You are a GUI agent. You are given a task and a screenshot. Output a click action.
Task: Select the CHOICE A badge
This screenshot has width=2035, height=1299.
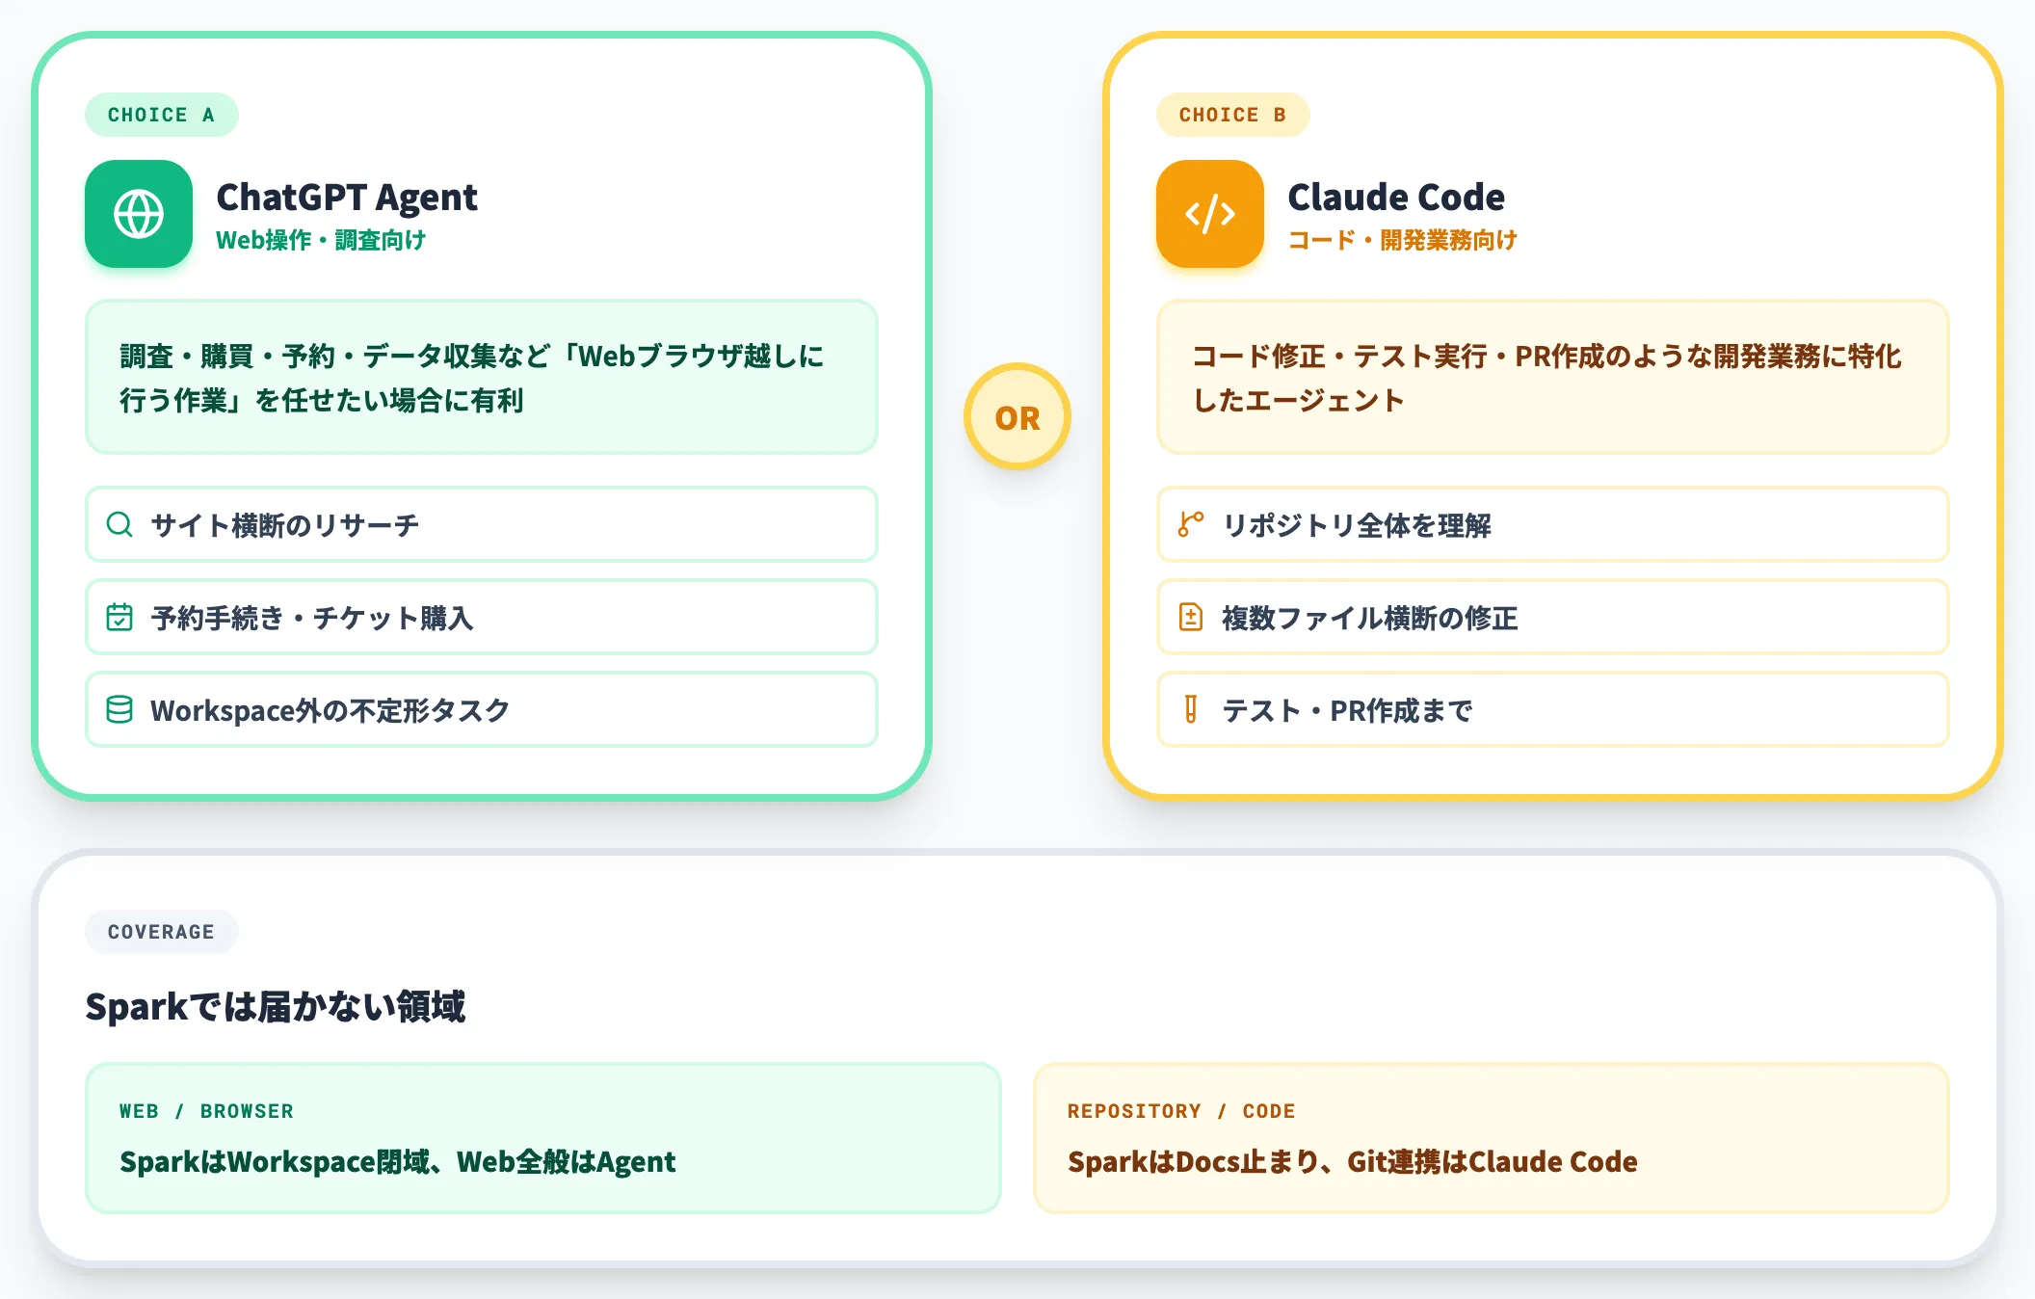[x=162, y=115]
